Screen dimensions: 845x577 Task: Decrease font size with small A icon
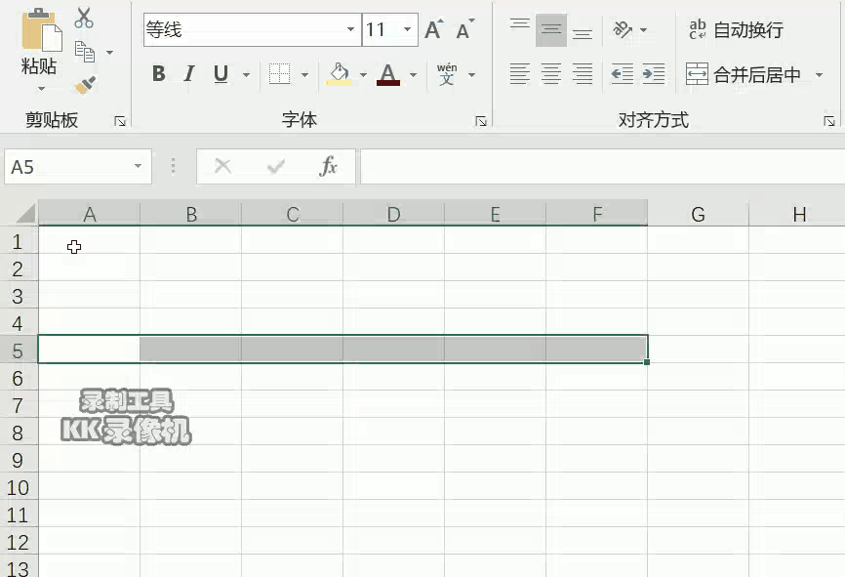pyautogui.click(x=465, y=29)
